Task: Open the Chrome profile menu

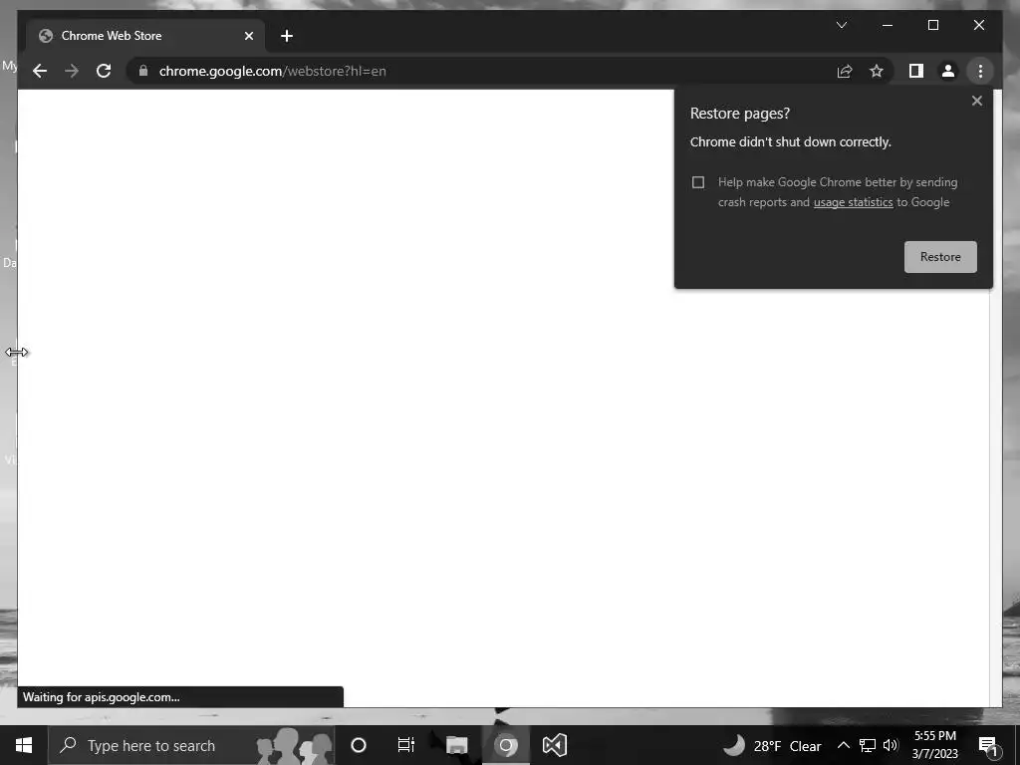Action: (x=948, y=71)
